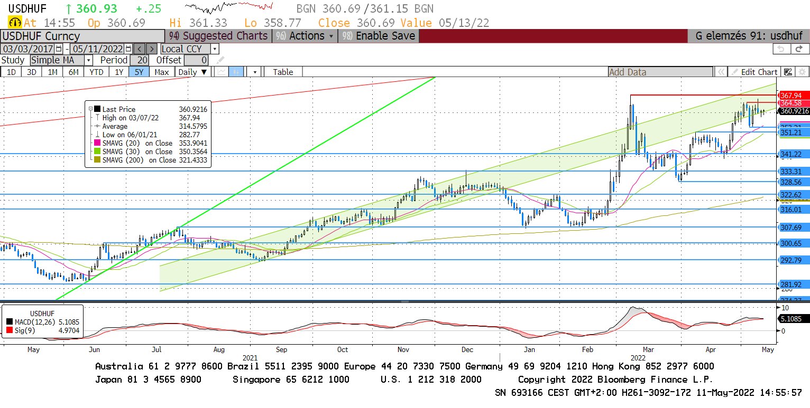The width and height of the screenshot is (810, 408).
Task: Select the 6M range tab
Action: pos(73,72)
